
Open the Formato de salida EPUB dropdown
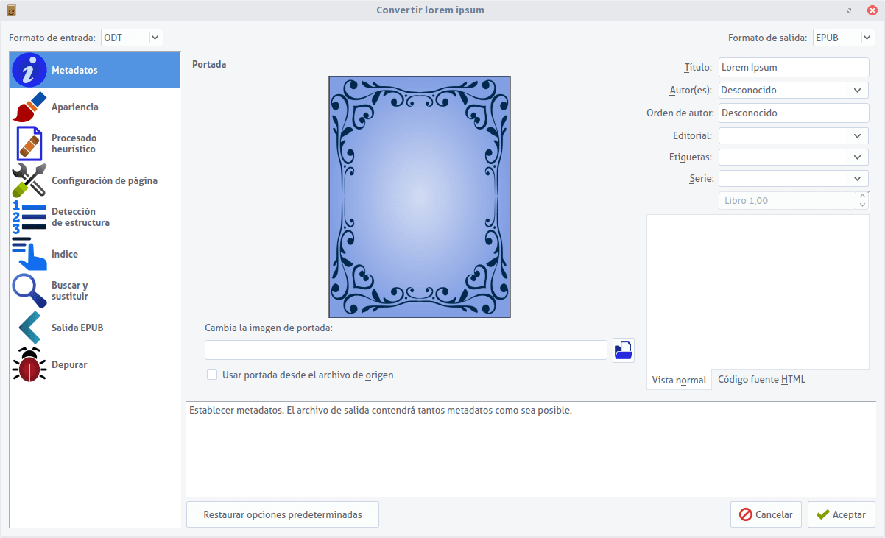[844, 38]
